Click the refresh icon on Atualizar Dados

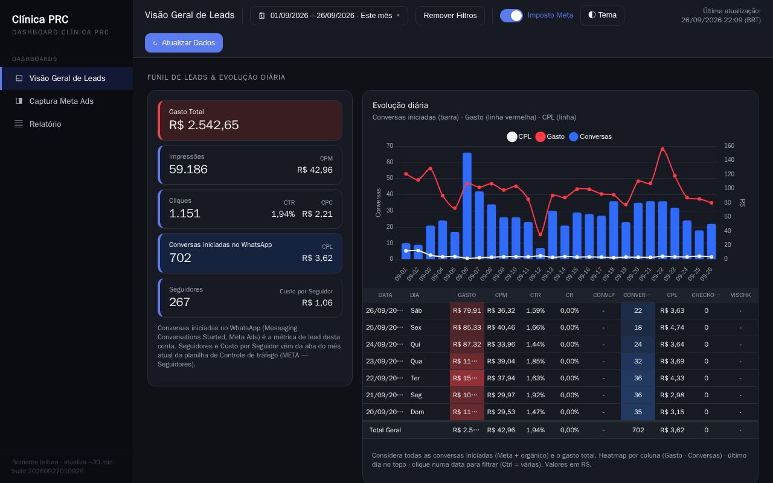[155, 43]
